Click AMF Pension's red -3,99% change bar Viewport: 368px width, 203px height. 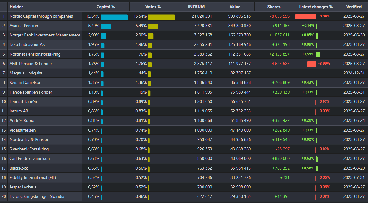311,64
